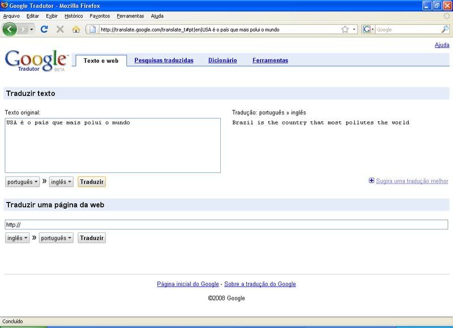The height and width of the screenshot is (328, 453).
Task: Open the navigation history dropdown arrow
Action: 32,29
